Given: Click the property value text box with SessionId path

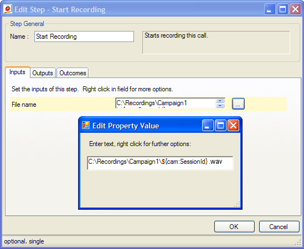Looking at the screenshot, I should coord(160,163).
